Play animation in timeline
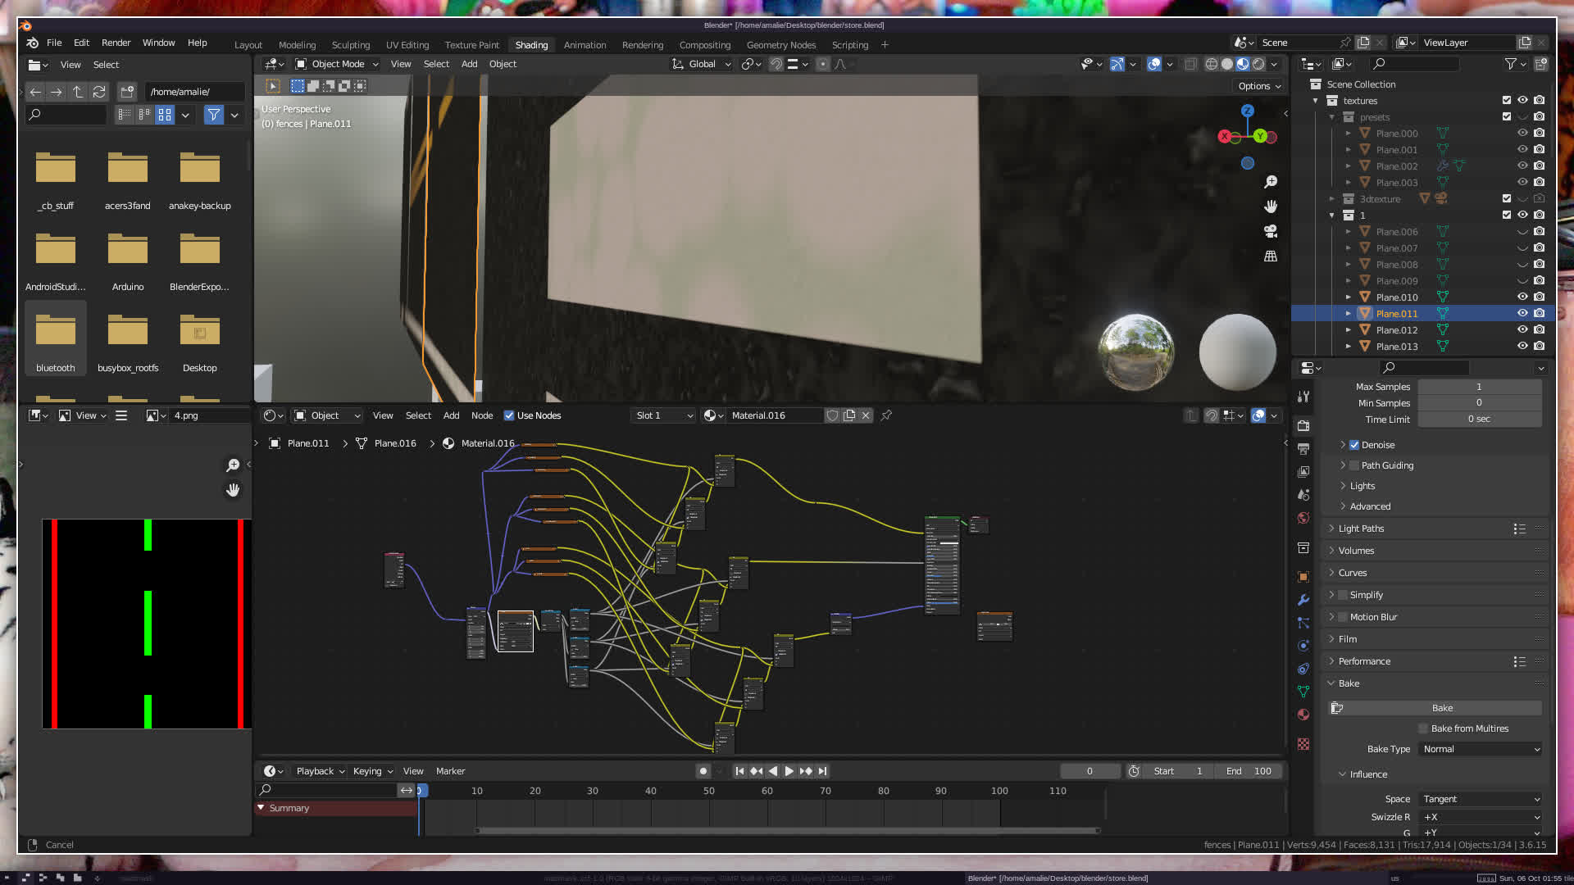Screen dimensions: 1574x885 pyautogui.click(x=789, y=771)
